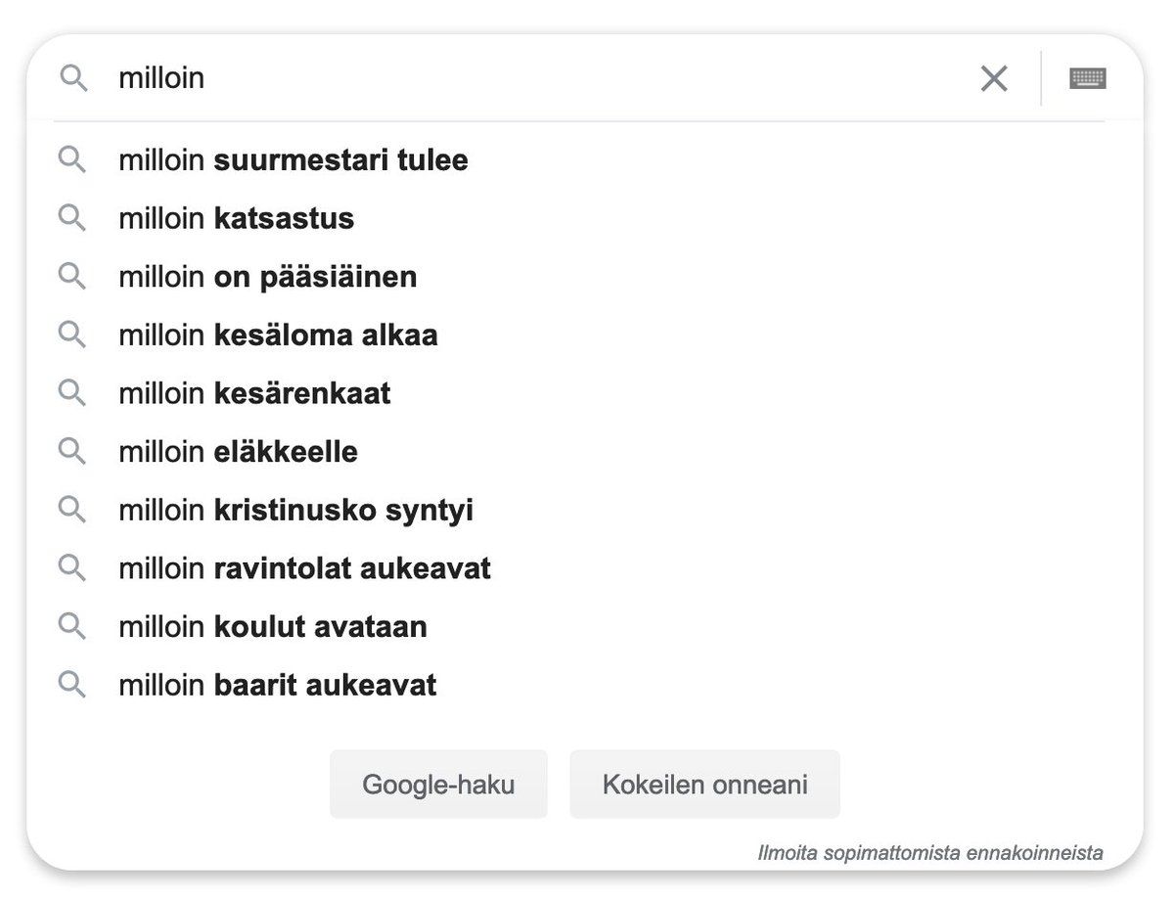Click the search icon next to "milloin baarit aukeavat"
The height and width of the screenshot is (899, 1174).
pyautogui.click(x=72, y=684)
